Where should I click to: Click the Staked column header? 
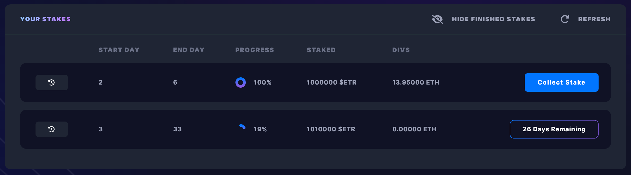coord(321,50)
